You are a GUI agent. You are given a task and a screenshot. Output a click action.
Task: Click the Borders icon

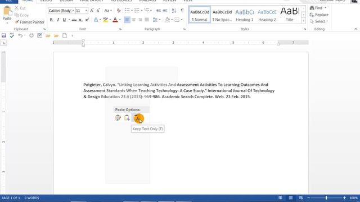[x=177, y=20]
